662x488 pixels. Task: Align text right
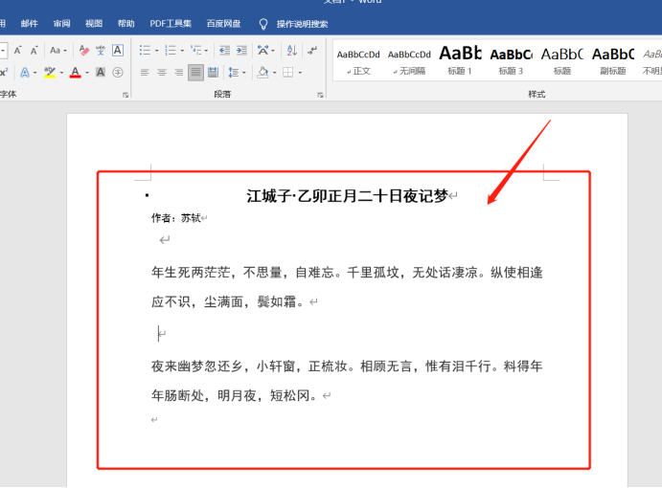point(179,73)
